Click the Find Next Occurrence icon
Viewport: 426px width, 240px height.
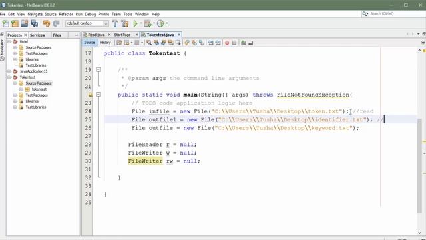164,43
